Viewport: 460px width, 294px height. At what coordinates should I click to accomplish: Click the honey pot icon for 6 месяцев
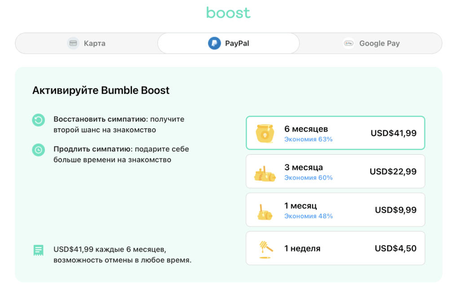click(265, 133)
